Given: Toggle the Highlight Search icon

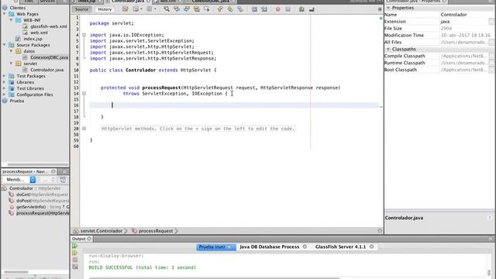Looking at the screenshot, I should pos(196,9).
